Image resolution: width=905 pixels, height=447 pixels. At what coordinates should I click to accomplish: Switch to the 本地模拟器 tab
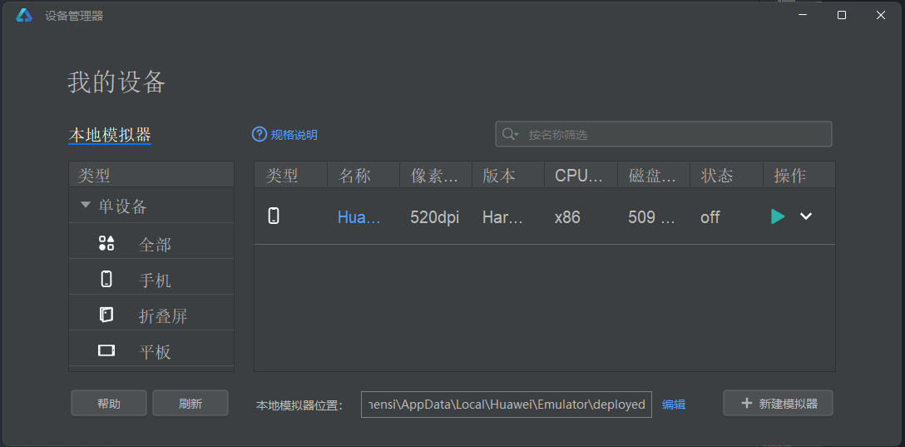click(110, 135)
